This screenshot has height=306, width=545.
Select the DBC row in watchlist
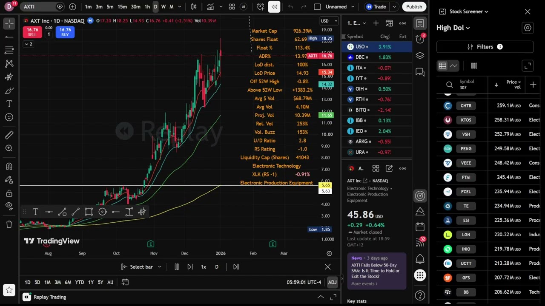[377, 57]
